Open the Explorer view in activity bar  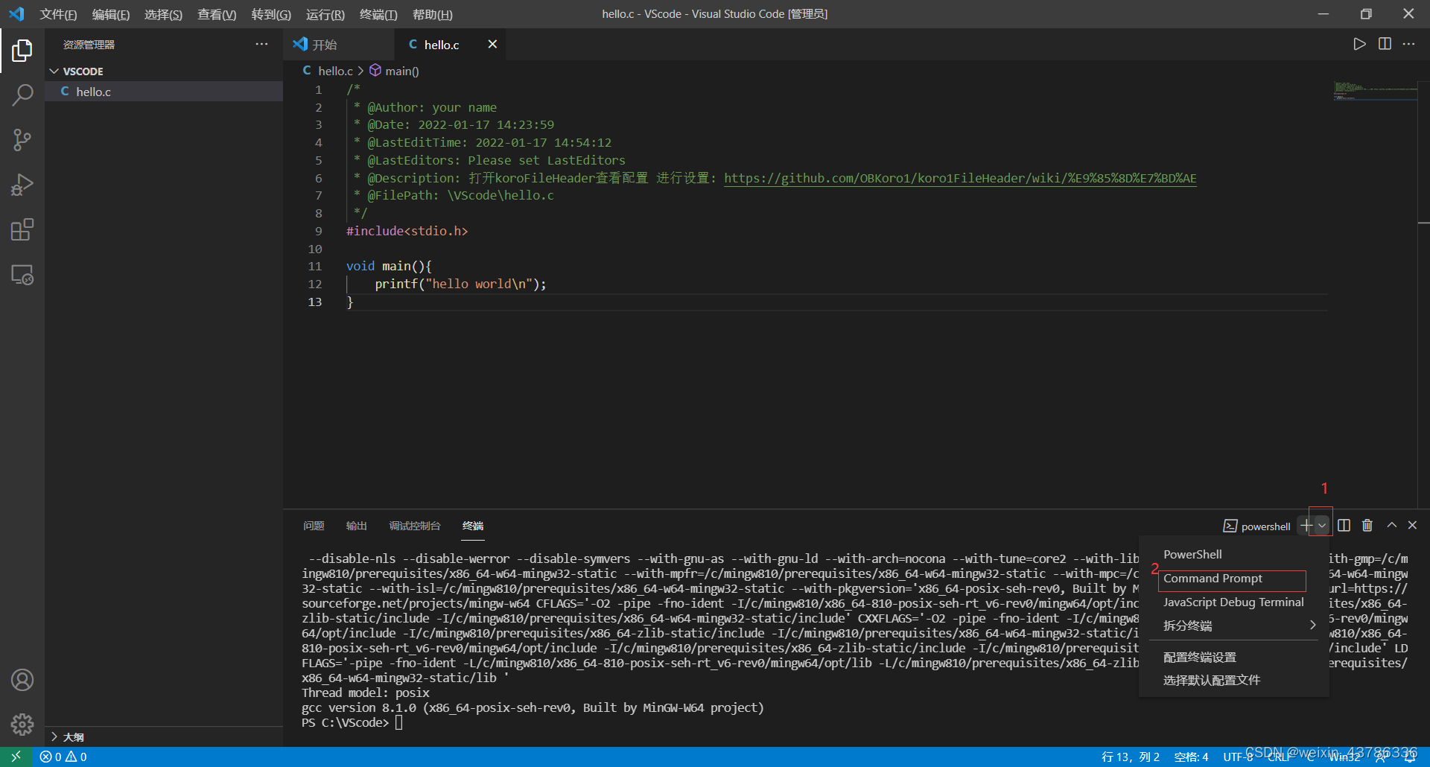22,51
